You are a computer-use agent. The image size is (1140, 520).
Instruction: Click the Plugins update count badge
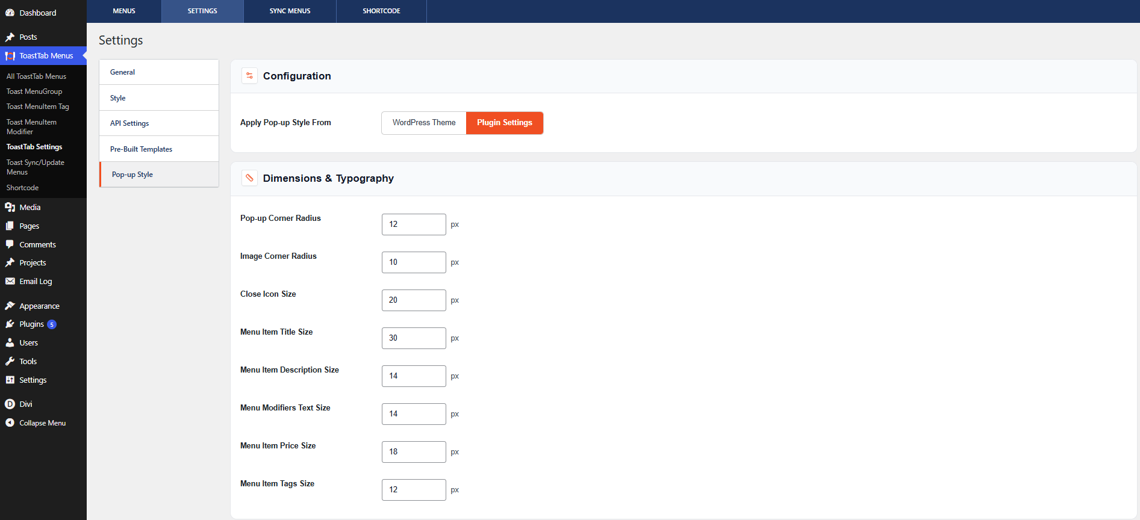(x=52, y=324)
